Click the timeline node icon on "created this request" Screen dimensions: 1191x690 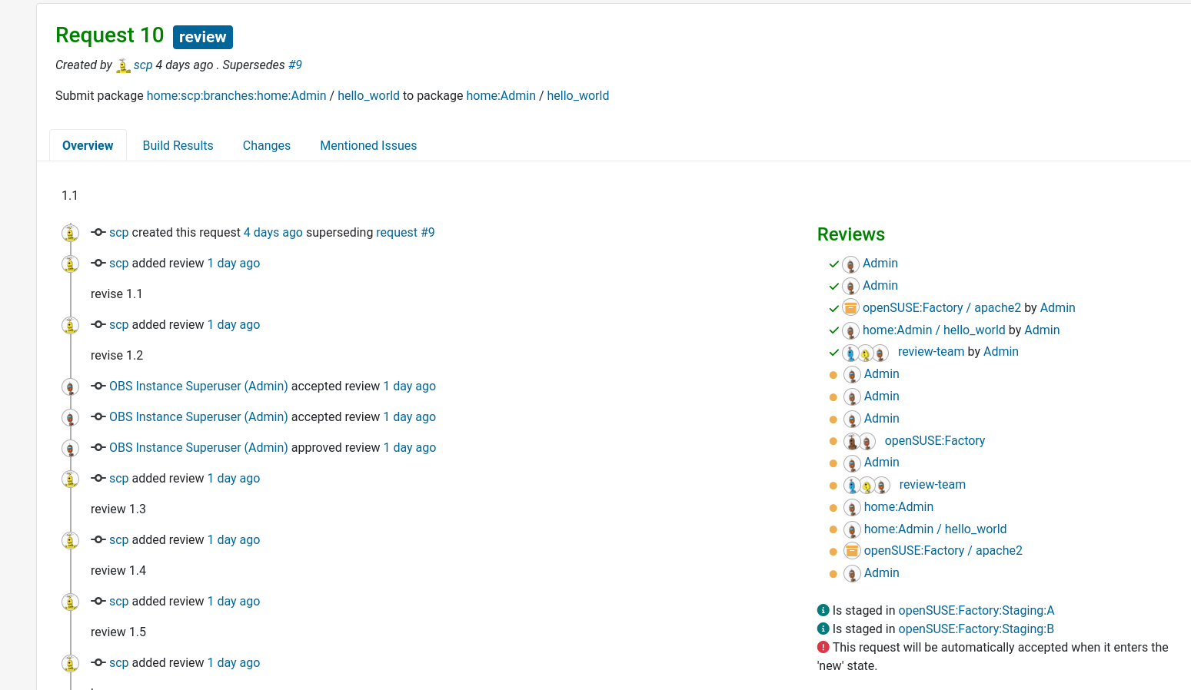click(x=98, y=232)
